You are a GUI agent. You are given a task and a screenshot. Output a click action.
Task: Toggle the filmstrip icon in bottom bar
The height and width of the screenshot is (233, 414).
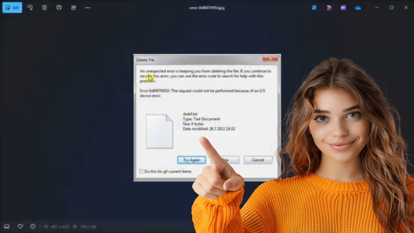(6, 227)
